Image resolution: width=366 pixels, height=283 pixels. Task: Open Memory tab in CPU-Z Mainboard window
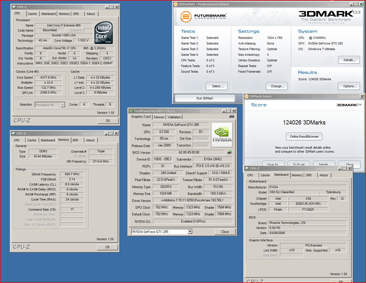[x=297, y=175]
